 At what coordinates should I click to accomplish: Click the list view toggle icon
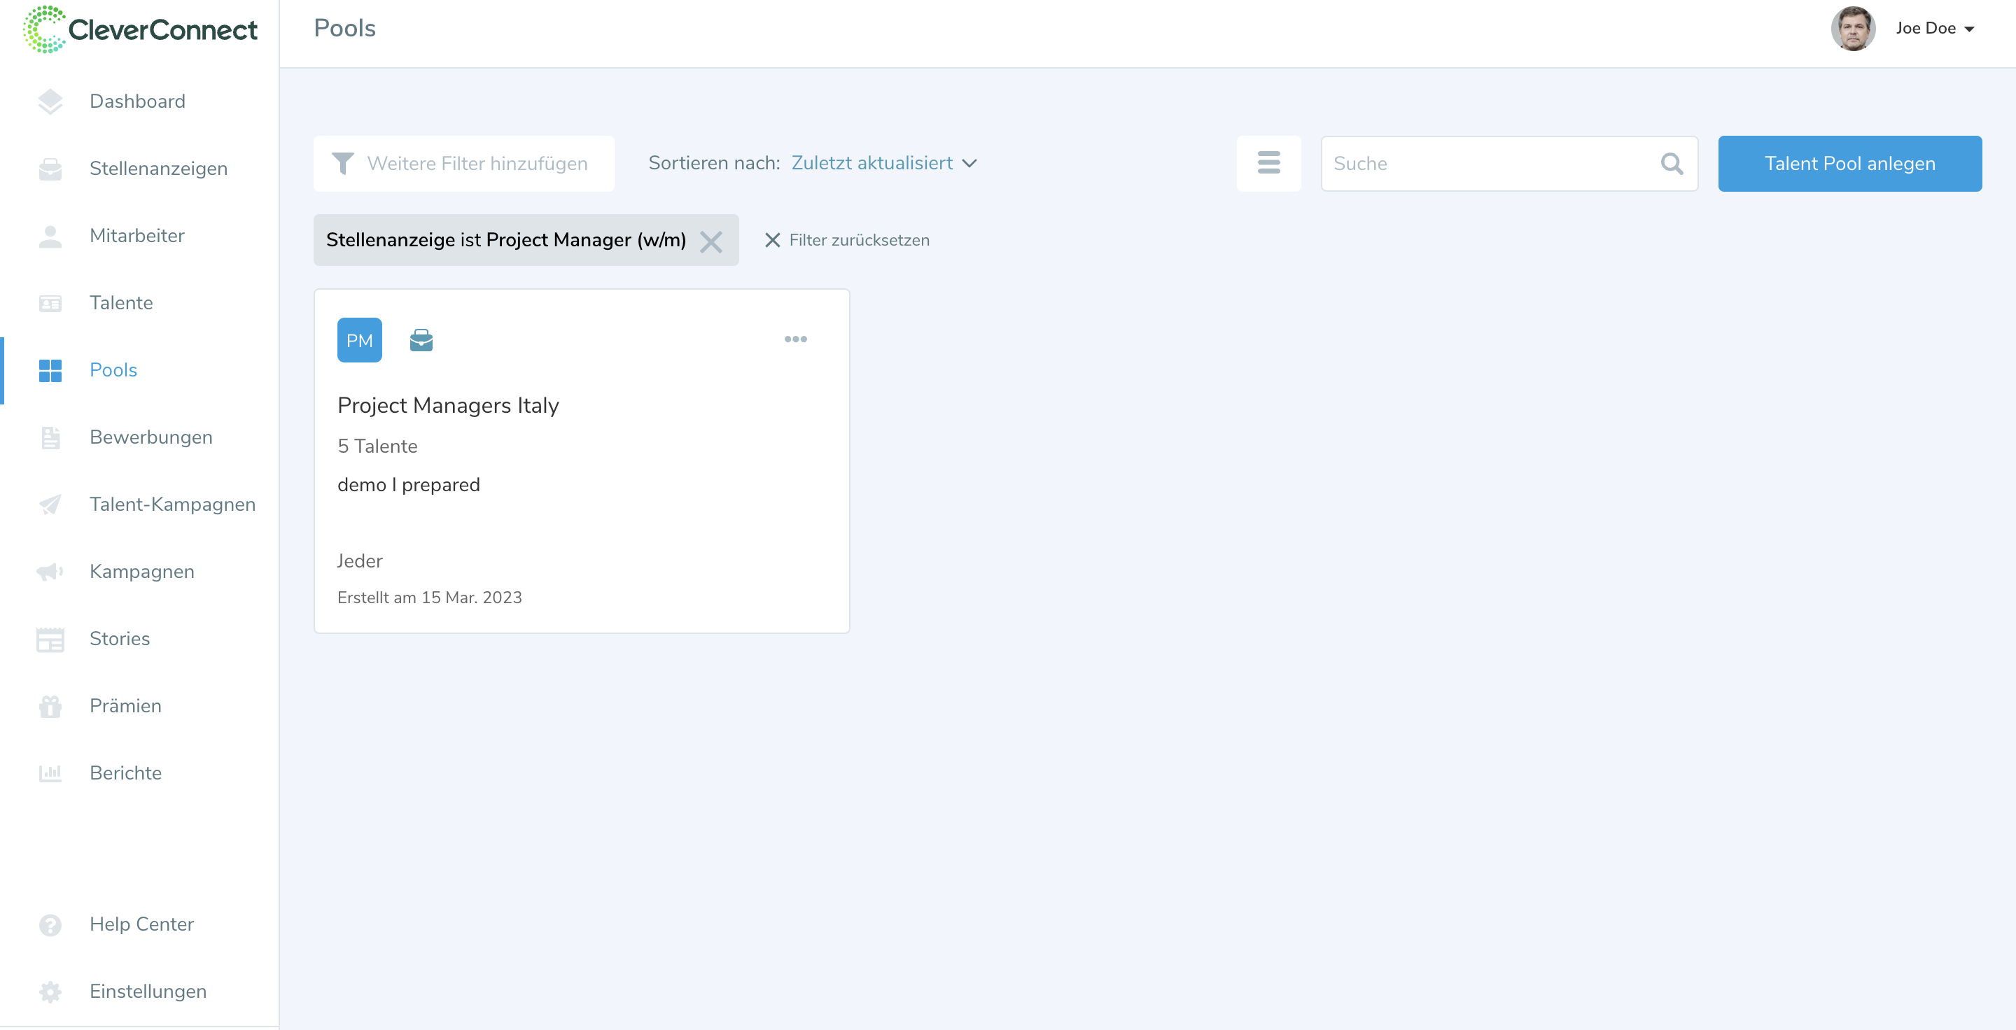(x=1268, y=162)
